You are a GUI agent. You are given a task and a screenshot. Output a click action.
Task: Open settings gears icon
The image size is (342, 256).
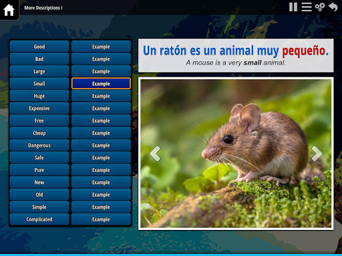point(320,7)
